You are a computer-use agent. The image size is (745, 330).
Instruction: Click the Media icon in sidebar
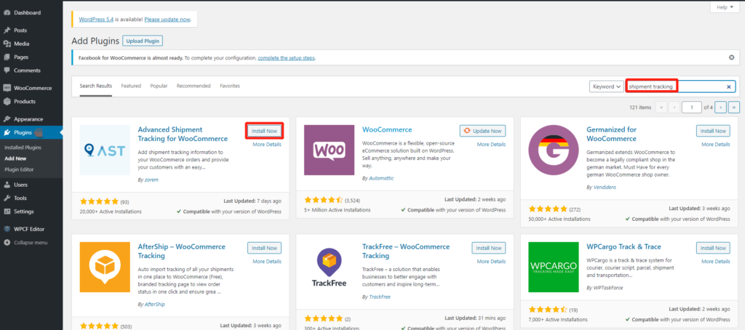point(7,44)
